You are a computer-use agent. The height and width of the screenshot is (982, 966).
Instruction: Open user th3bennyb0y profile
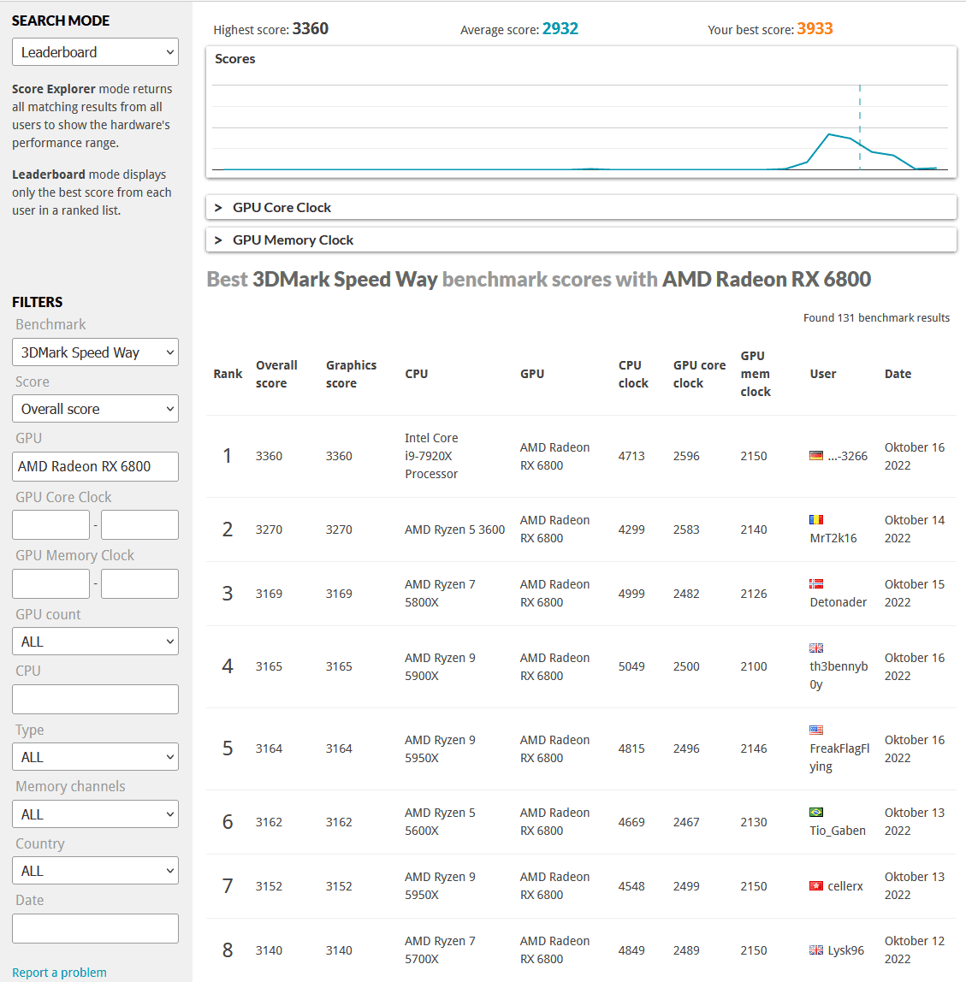tap(839, 675)
